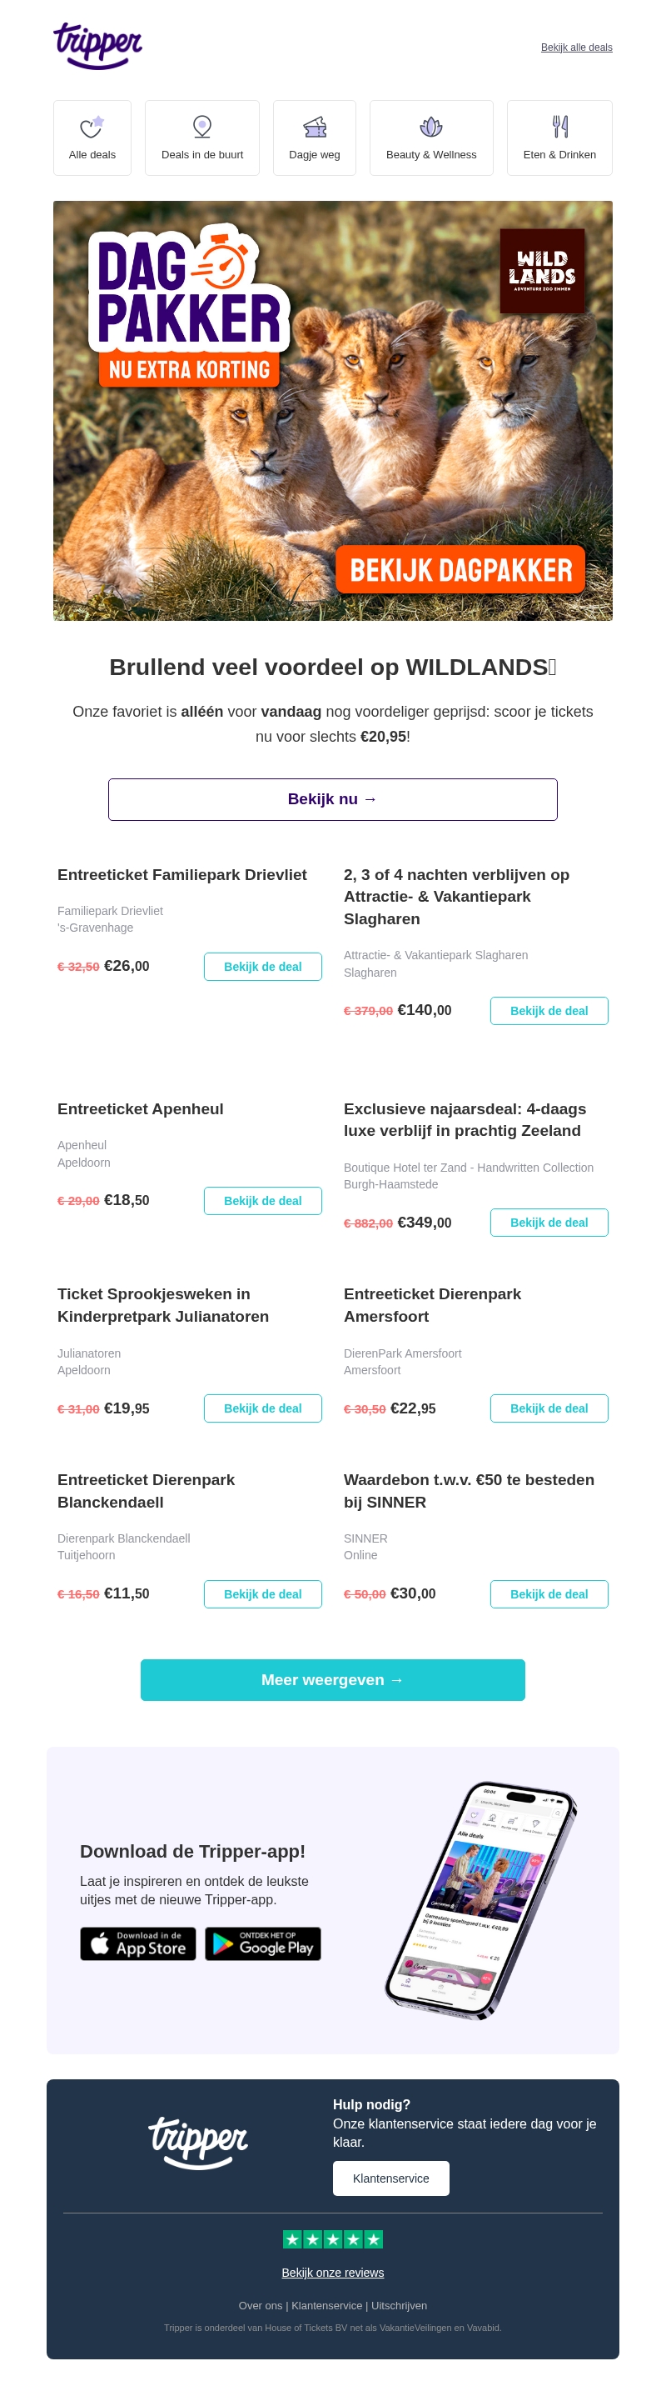
Task: Open the Dagje weg ticket icon
Action: click(315, 128)
